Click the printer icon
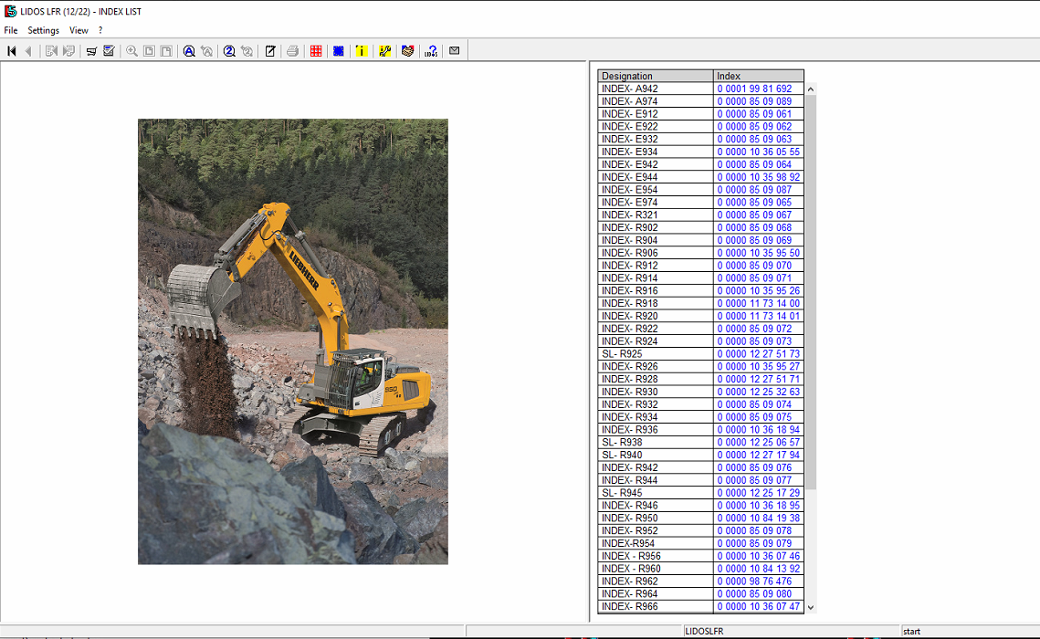This screenshot has height=639, width=1040. [292, 51]
